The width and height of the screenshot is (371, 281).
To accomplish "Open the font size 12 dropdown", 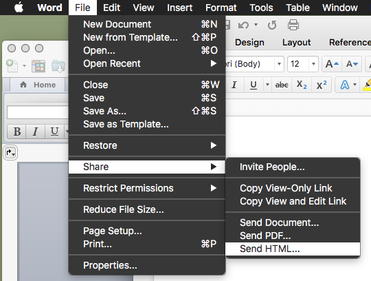I will click(313, 64).
